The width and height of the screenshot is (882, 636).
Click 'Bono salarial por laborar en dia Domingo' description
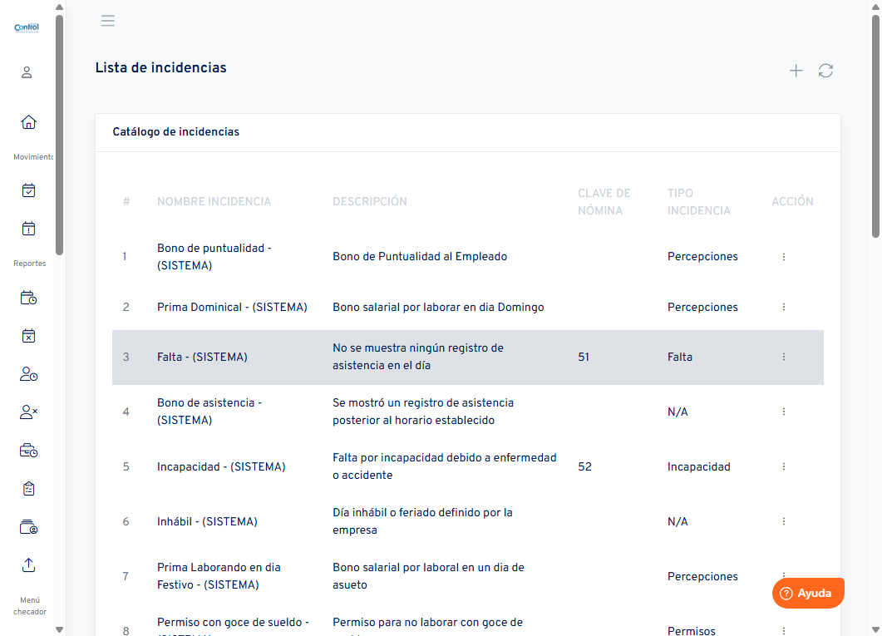tap(438, 307)
